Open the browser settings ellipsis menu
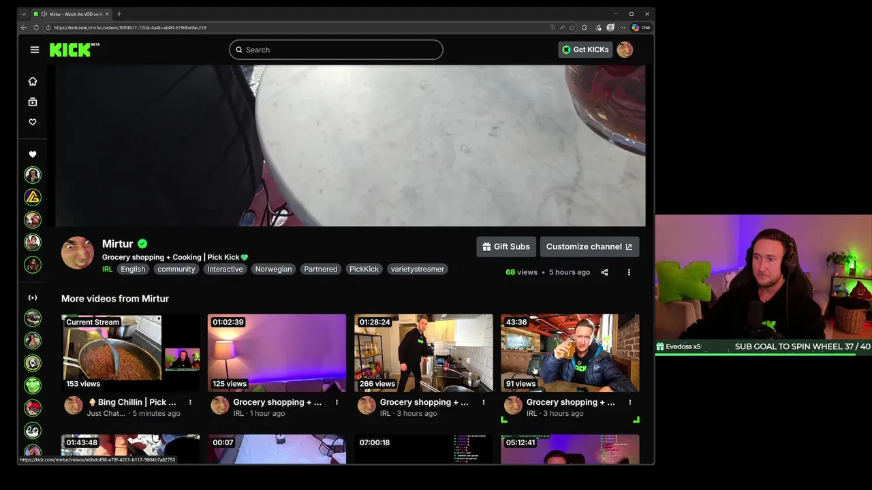Viewport: 872px width, 490px height. click(x=622, y=27)
